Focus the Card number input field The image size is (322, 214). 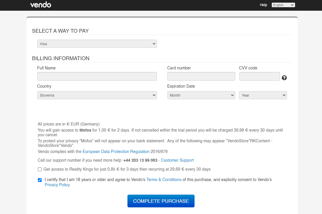[x=201, y=76]
